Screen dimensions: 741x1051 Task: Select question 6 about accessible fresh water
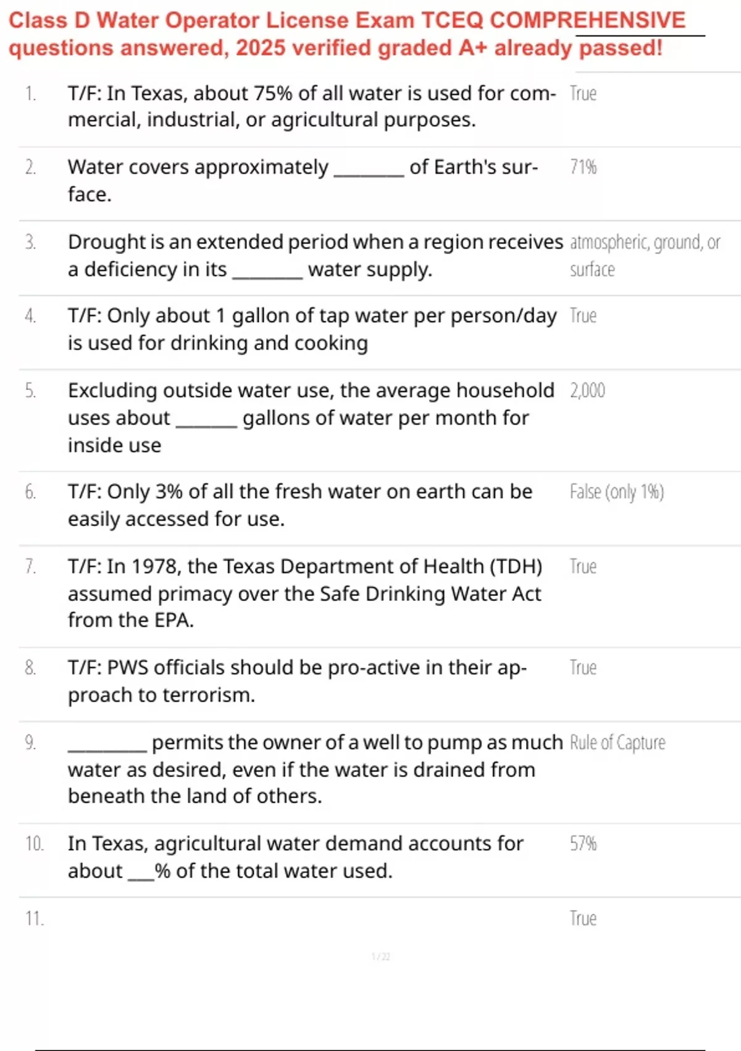click(x=300, y=504)
